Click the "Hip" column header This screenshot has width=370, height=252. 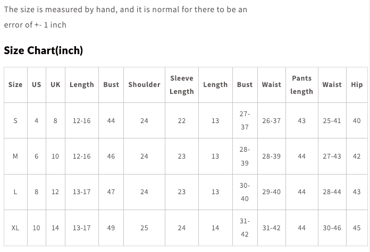pos(357,84)
